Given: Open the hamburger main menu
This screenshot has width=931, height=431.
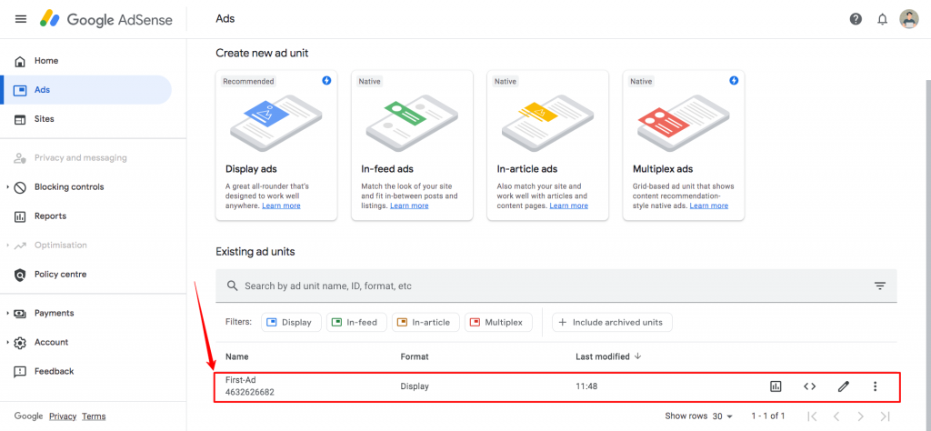Looking at the screenshot, I should click(x=21, y=19).
